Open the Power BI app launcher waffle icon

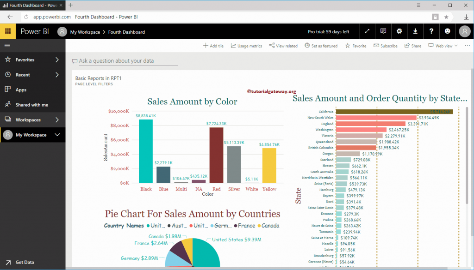click(7, 31)
